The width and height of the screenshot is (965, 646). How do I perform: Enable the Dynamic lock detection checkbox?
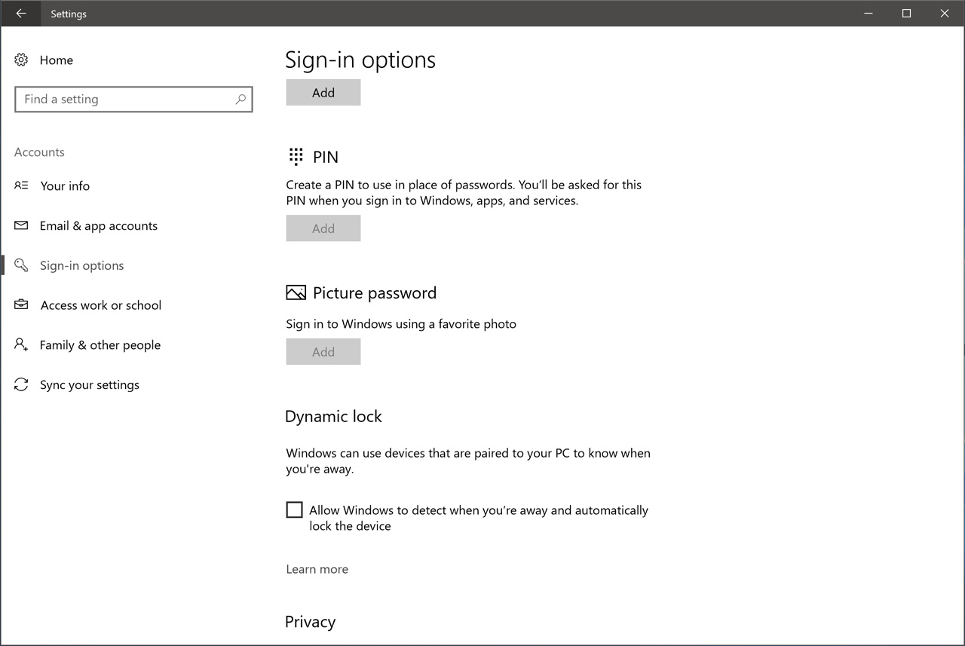[294, 510]
